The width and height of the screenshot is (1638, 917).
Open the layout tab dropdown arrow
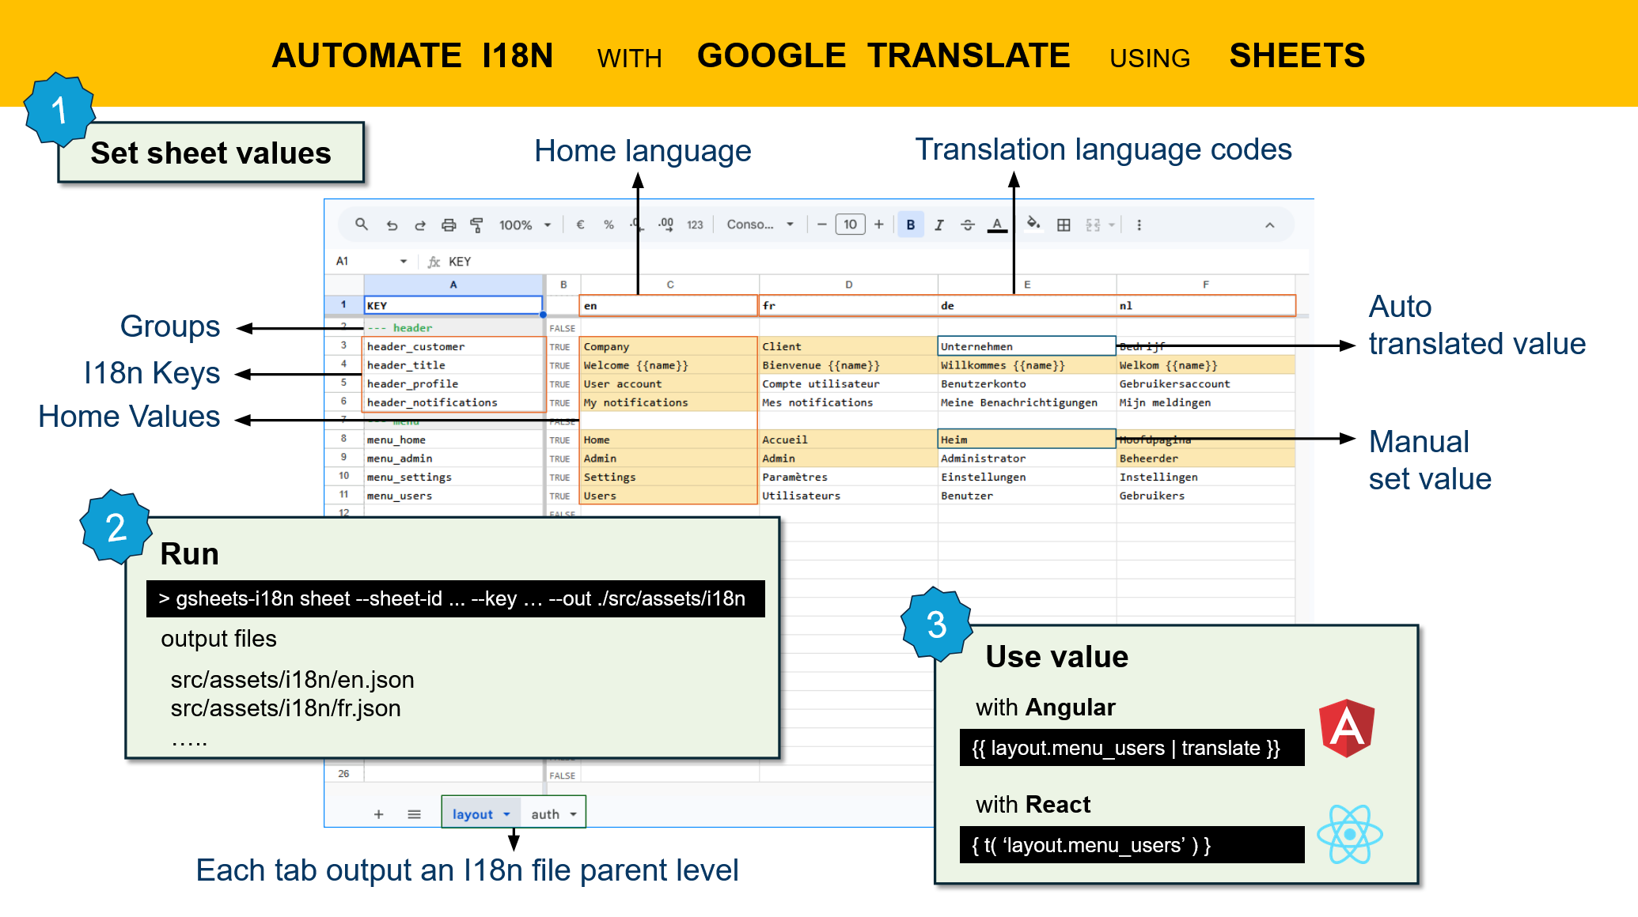click(506, 814)
